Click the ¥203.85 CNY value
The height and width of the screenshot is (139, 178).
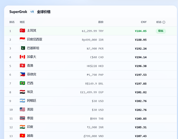pyautogui.click(x=141, y=119)
